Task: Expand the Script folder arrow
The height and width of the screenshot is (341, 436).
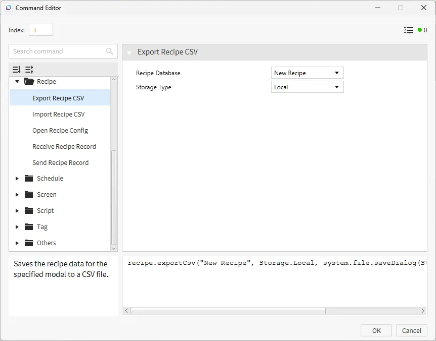Action: coord(17,211)
